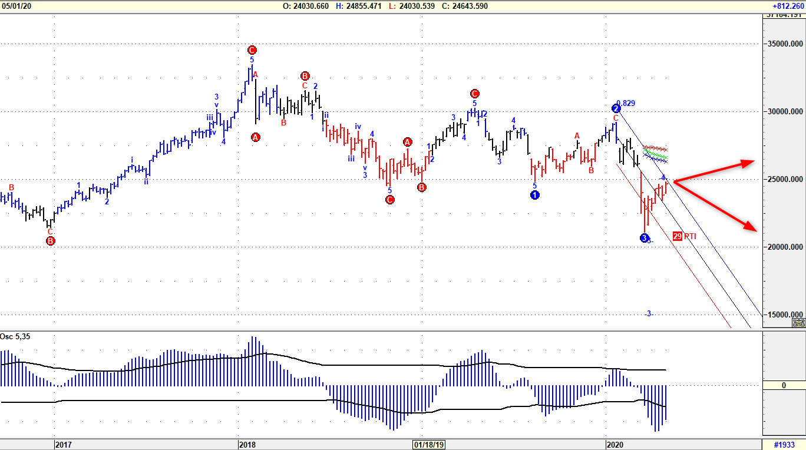
Task: Open the Osc 5,35 oscillator label
Action: pyautogui.click(x=15, y=336)
